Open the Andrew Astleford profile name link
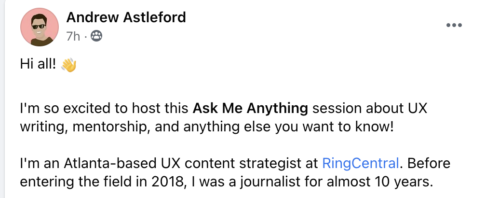This screenshot has height=198, width=486. pos(126,18)
